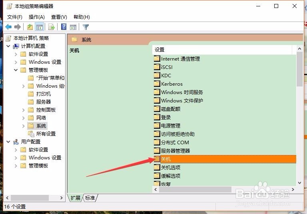Select Windows 设置 under 用户配置
This screenshot has height=214, width=307.
[45, 158]
